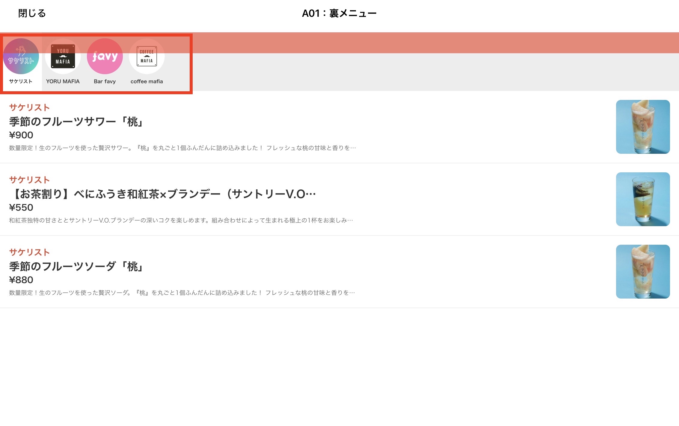Tap the サケリスト label under shop icon

coord(21,81)
